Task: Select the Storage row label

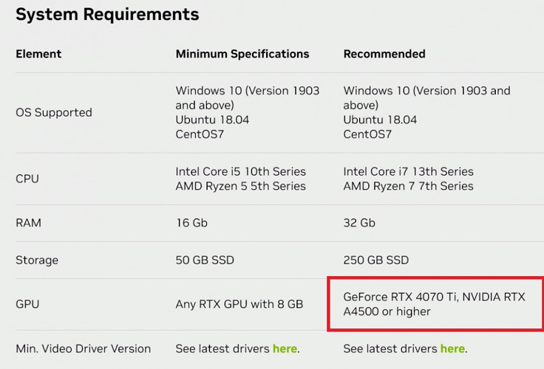Action: click(37, 261)
